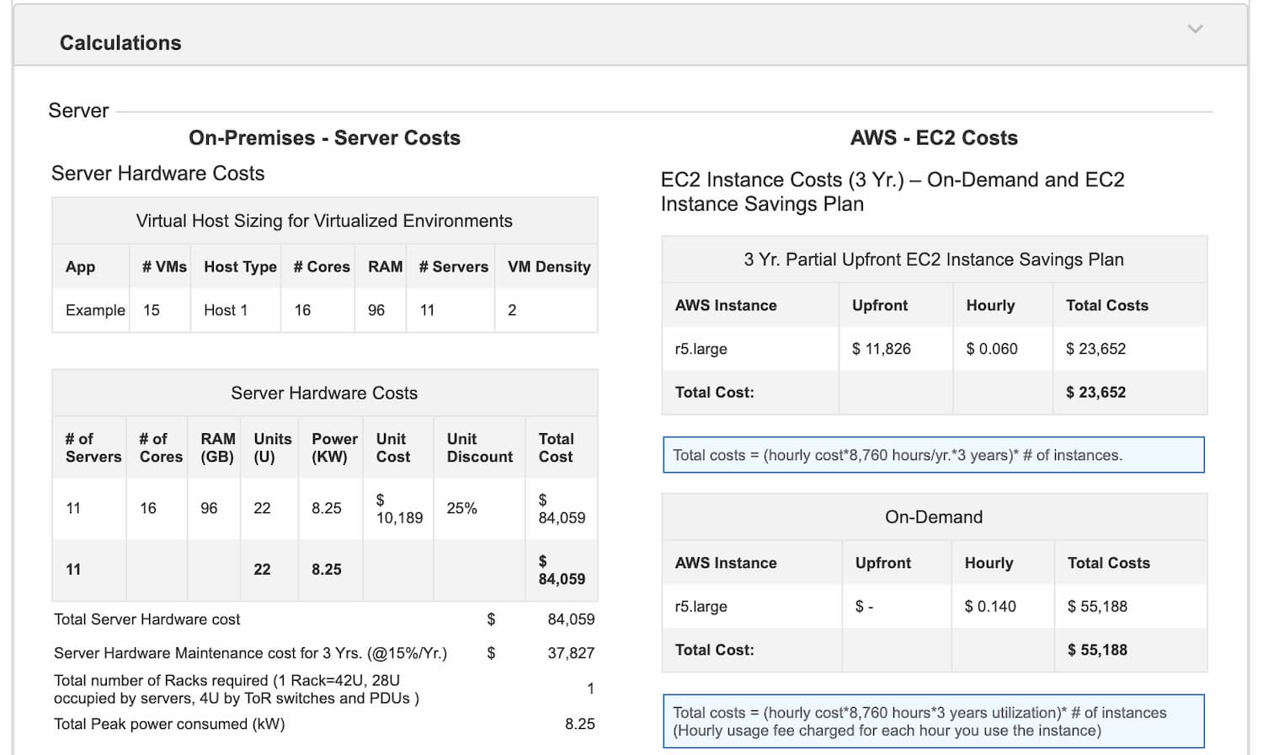Select the '$ 0.060' hourly cell
Viewport: 1263px width, 755px height.
(992, 349)
